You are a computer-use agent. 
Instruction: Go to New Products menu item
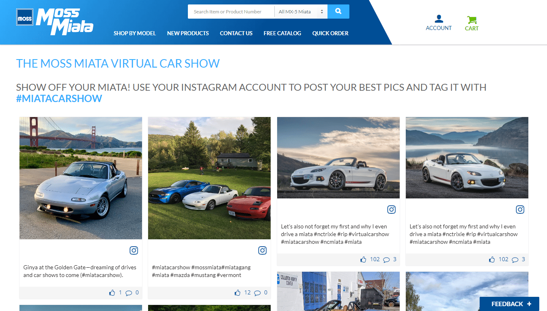click(x=188, y=33)
